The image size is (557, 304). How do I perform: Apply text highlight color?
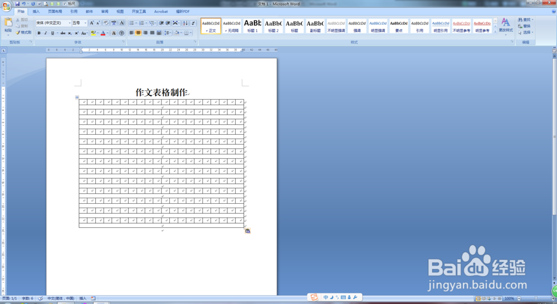(x=92, y=33)
